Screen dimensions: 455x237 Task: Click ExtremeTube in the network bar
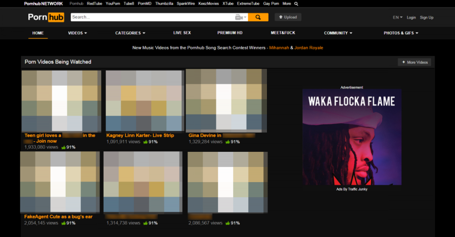point(248,4)
